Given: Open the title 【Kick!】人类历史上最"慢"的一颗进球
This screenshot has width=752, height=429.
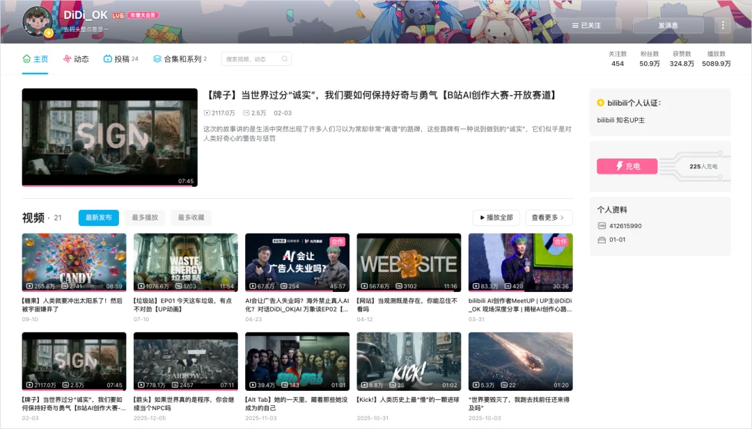Looking at the screenshot, I should 408,399.
